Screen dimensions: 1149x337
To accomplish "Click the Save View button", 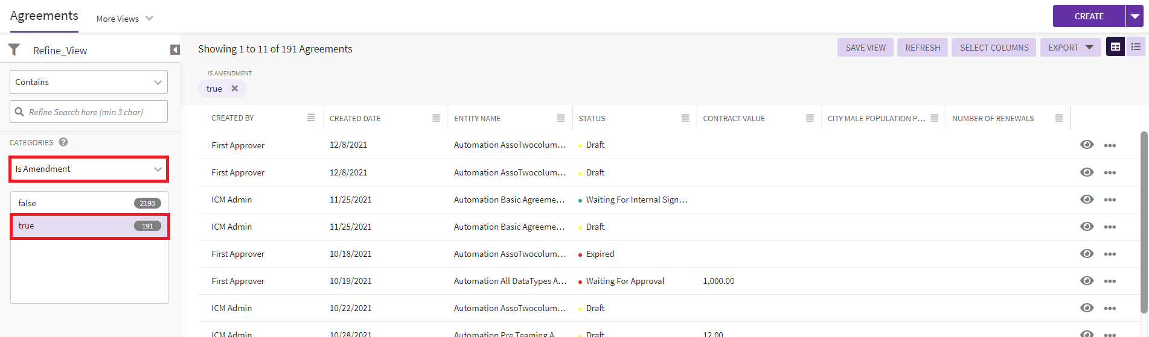I will point(865,48).
